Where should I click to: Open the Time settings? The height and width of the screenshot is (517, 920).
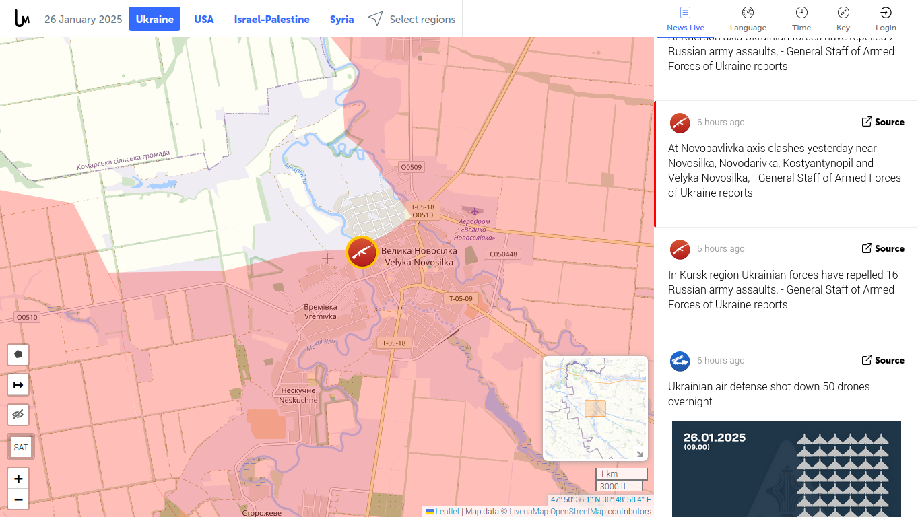801,19
